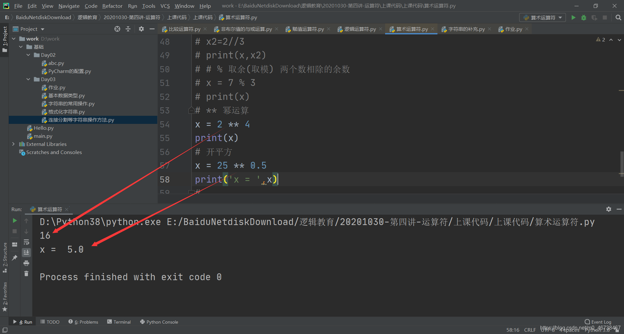
Task: Collapse the Day03 folder
Action: point(28,79)
